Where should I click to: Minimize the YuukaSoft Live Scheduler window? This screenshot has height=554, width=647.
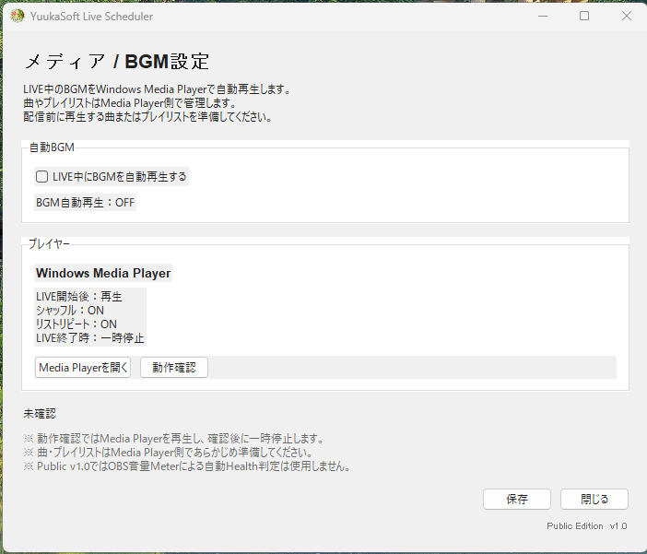pyautogui.click(x=543, y=16)
